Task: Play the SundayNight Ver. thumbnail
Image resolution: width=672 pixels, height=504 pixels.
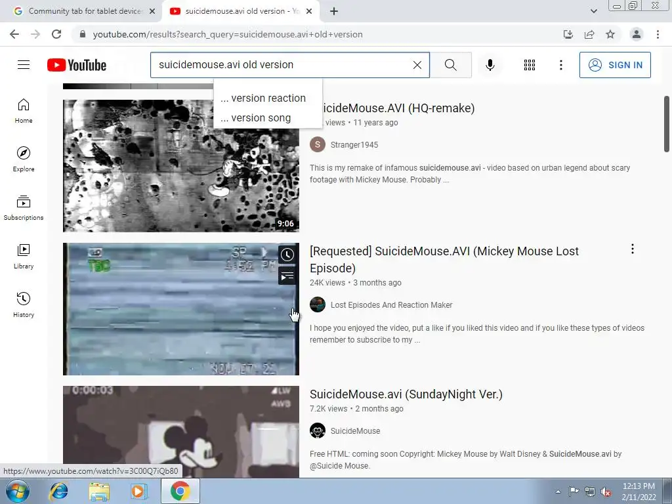Action: click(181, 432)
